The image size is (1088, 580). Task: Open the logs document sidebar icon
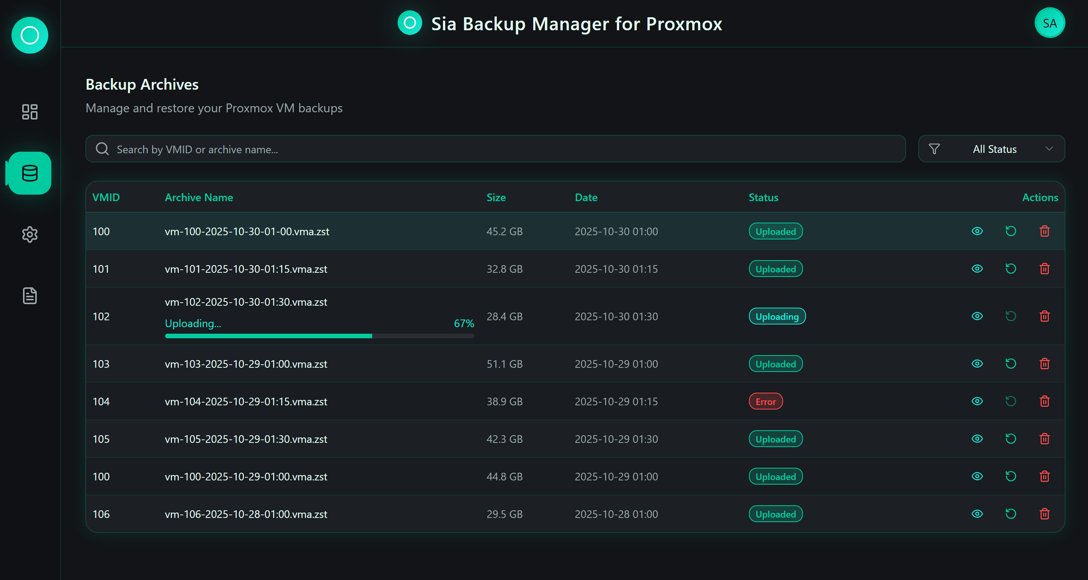tap(29, 296)
